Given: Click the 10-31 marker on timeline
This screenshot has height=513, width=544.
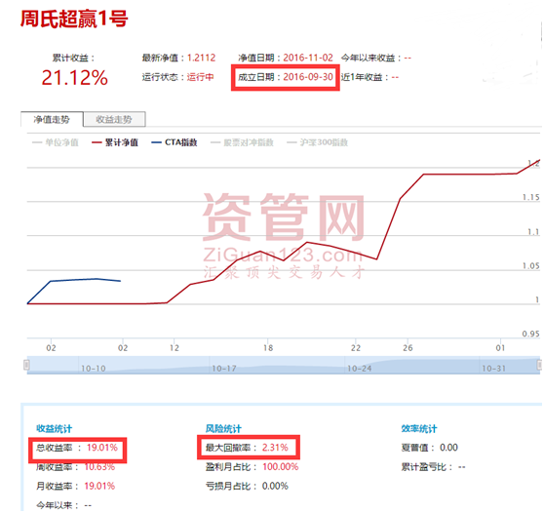Looking at the screenshot, I should [x=493, y=369].
